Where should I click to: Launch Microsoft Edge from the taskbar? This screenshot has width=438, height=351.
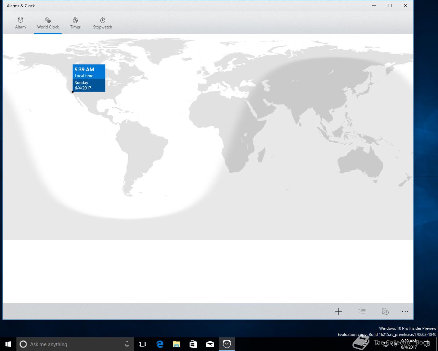[x=159, y=344]
